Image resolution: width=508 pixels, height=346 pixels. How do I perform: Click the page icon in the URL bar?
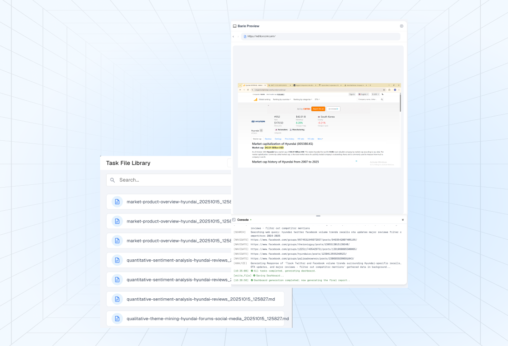tap(245, 36)
